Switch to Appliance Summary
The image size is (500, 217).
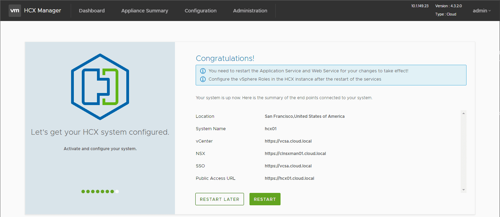pos(144,11)
